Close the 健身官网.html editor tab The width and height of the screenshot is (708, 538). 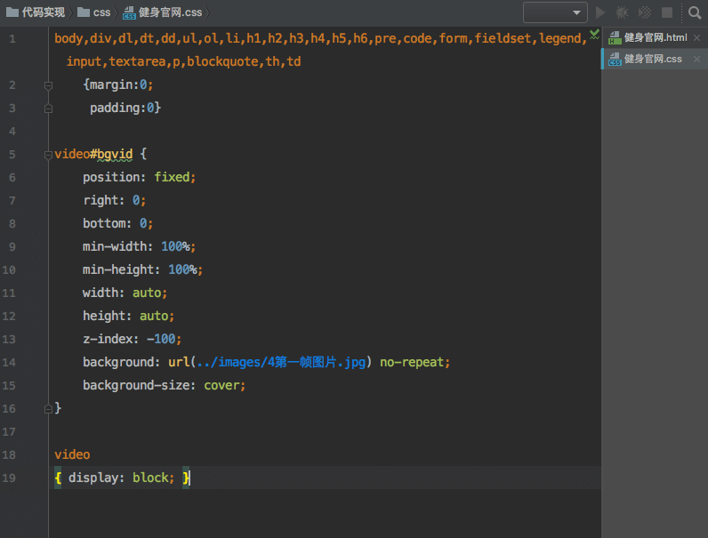(698, 37)
